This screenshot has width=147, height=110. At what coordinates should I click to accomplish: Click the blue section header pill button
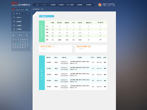(47, 16)
